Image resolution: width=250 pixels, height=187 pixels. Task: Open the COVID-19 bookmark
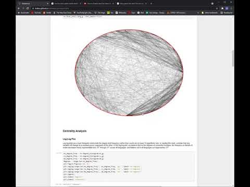177,12
